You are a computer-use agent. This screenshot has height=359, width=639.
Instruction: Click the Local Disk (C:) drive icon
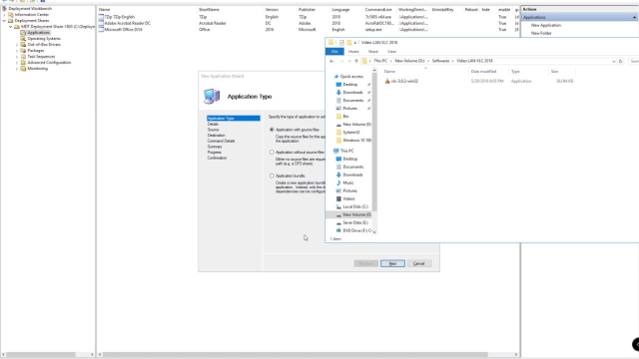tap(338, 206)
